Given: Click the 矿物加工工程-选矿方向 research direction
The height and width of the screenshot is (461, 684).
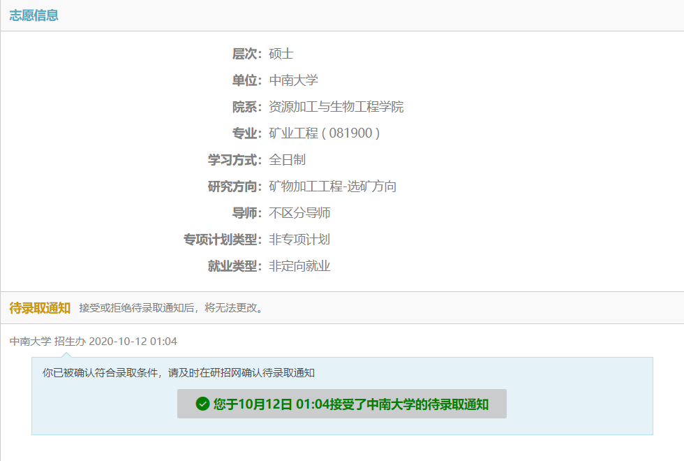Looking at the screenshot, I should 332,186.
